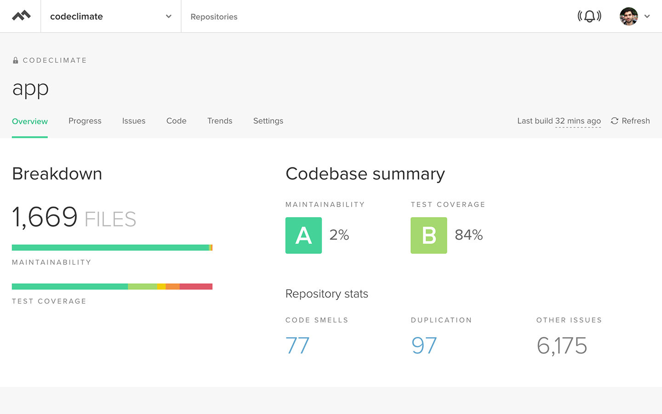Screen dimensions: 662x414
Task: Open the Issues tab
Action: pos(134,121)
